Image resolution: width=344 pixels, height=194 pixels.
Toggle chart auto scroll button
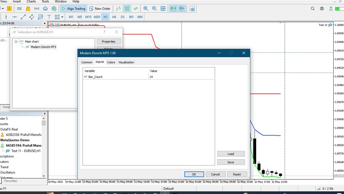click(173, 8)
